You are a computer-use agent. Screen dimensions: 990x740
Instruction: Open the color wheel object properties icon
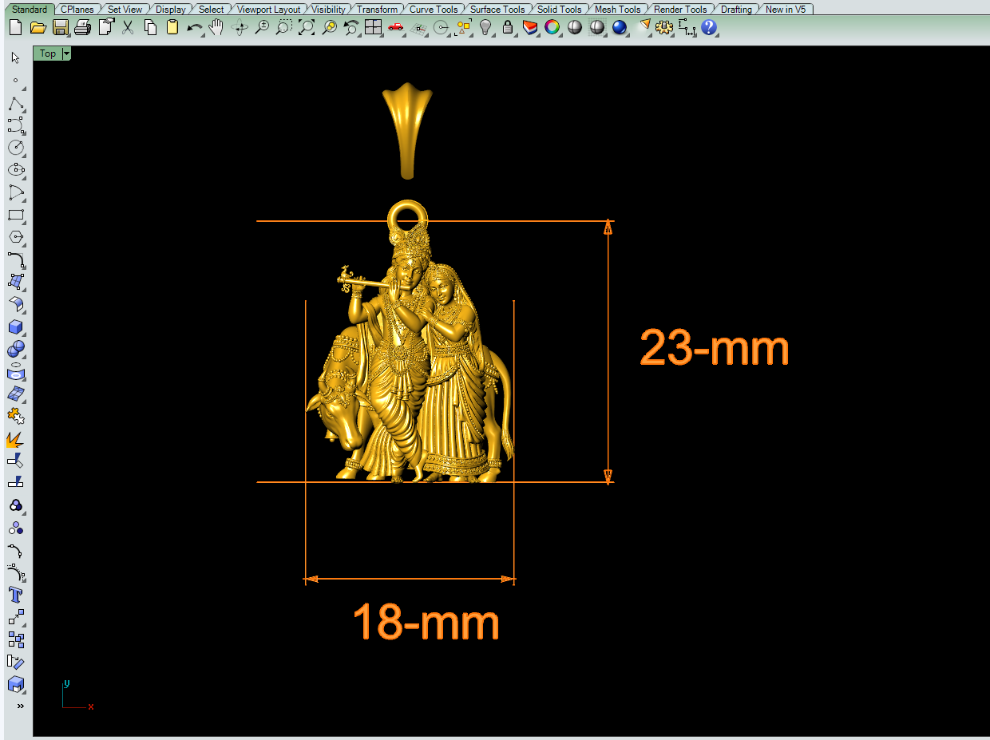[x=552, y=28]
